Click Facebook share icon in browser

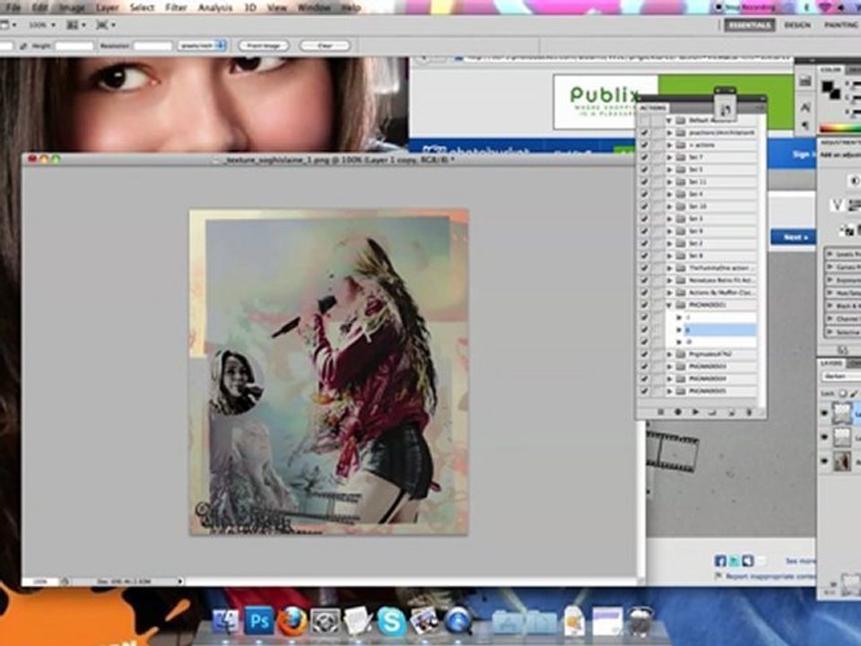[x=720, y=561]
